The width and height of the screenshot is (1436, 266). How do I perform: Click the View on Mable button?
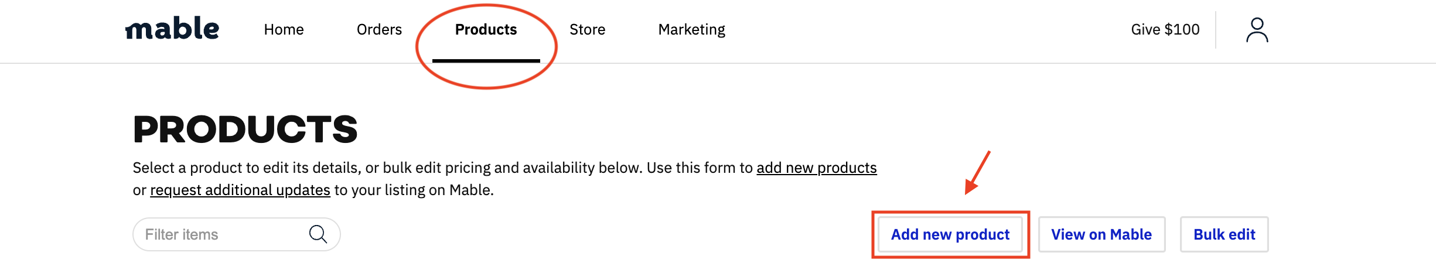coord(1101,234)
